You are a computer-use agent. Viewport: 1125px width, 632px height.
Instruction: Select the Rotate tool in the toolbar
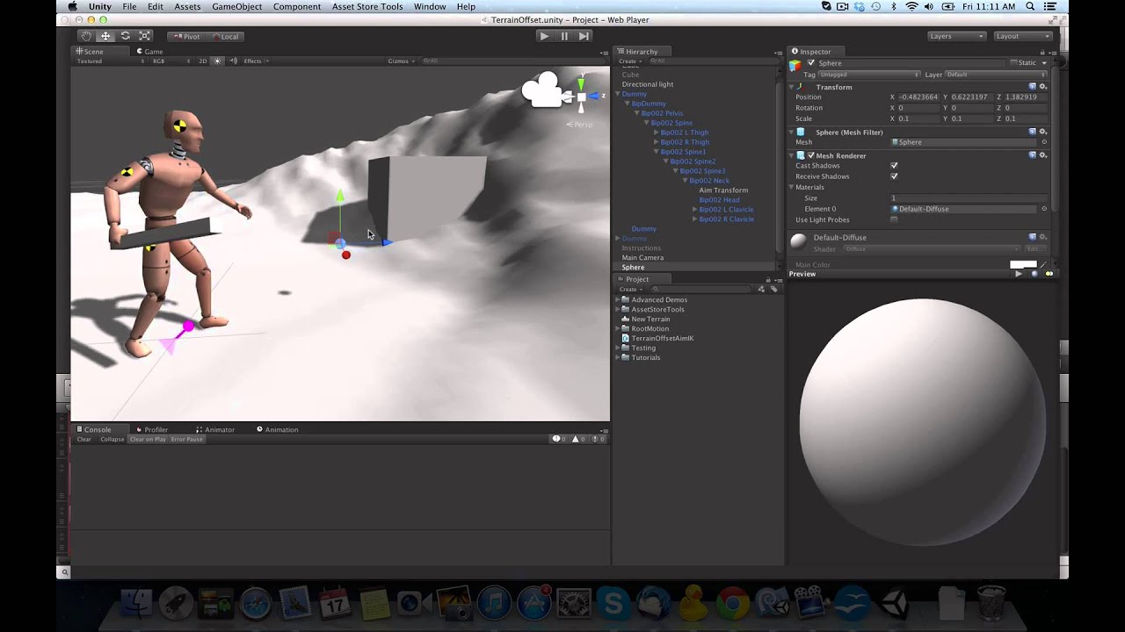(125, 36)
